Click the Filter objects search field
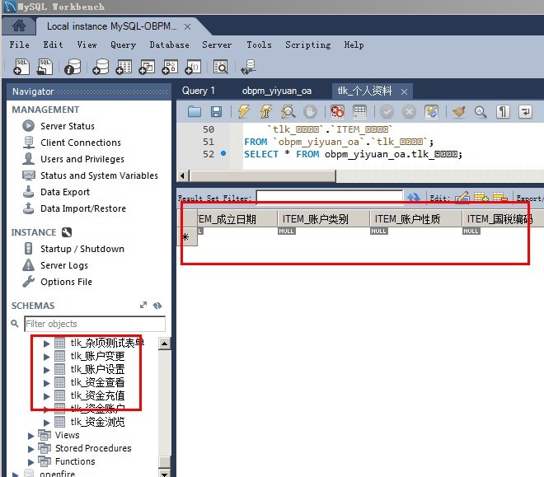This screenshot has height=477, width=544. [95, 324]
